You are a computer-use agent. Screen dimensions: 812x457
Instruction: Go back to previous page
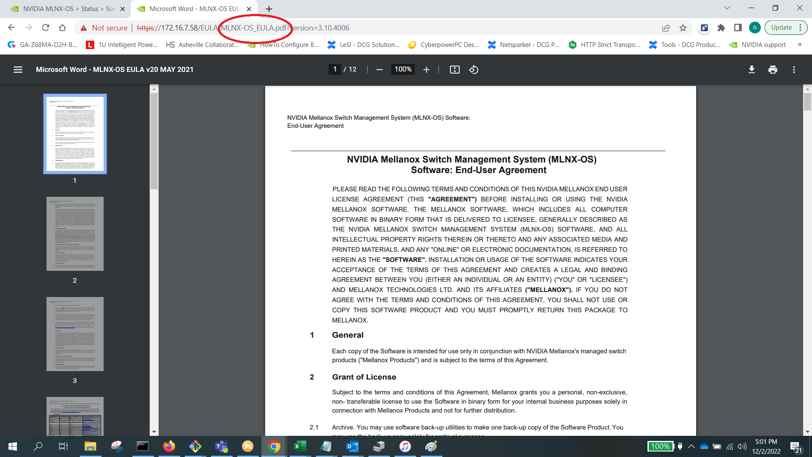[x=11, y=28]
